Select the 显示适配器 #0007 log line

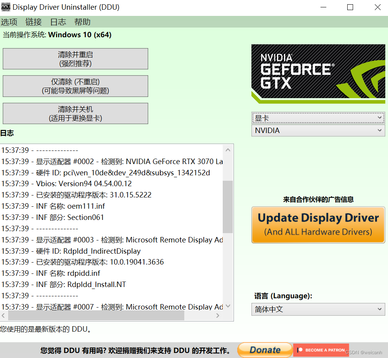pos(112,307)
